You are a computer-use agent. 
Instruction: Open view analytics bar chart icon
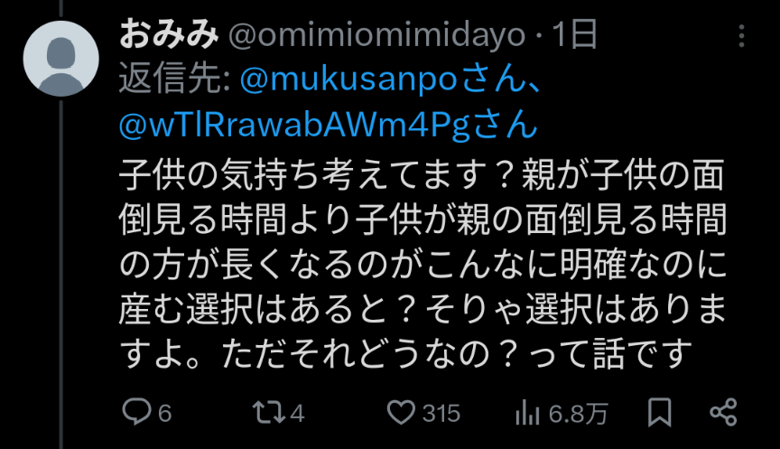point(527,413)
